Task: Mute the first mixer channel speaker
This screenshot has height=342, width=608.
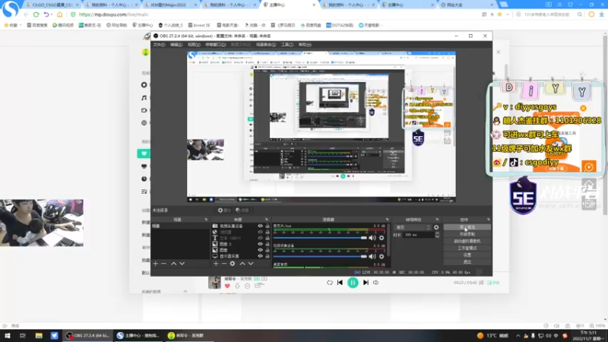Action: point(372,238)
